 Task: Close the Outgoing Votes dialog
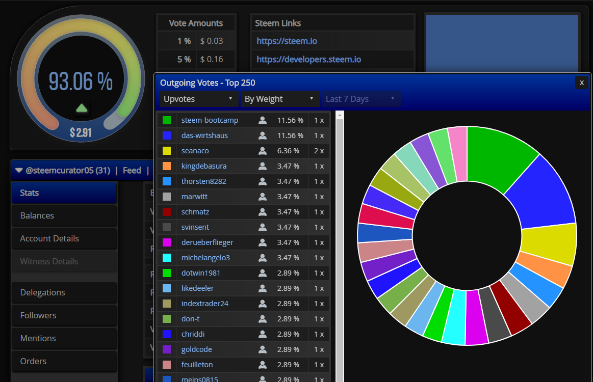pyautogui.click(x=582, y=83)
